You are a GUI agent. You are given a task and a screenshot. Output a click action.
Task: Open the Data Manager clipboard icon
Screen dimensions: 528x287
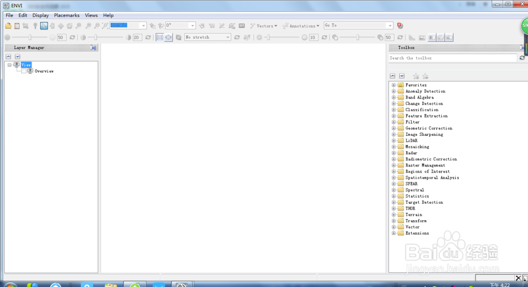(x=17, y=26)
